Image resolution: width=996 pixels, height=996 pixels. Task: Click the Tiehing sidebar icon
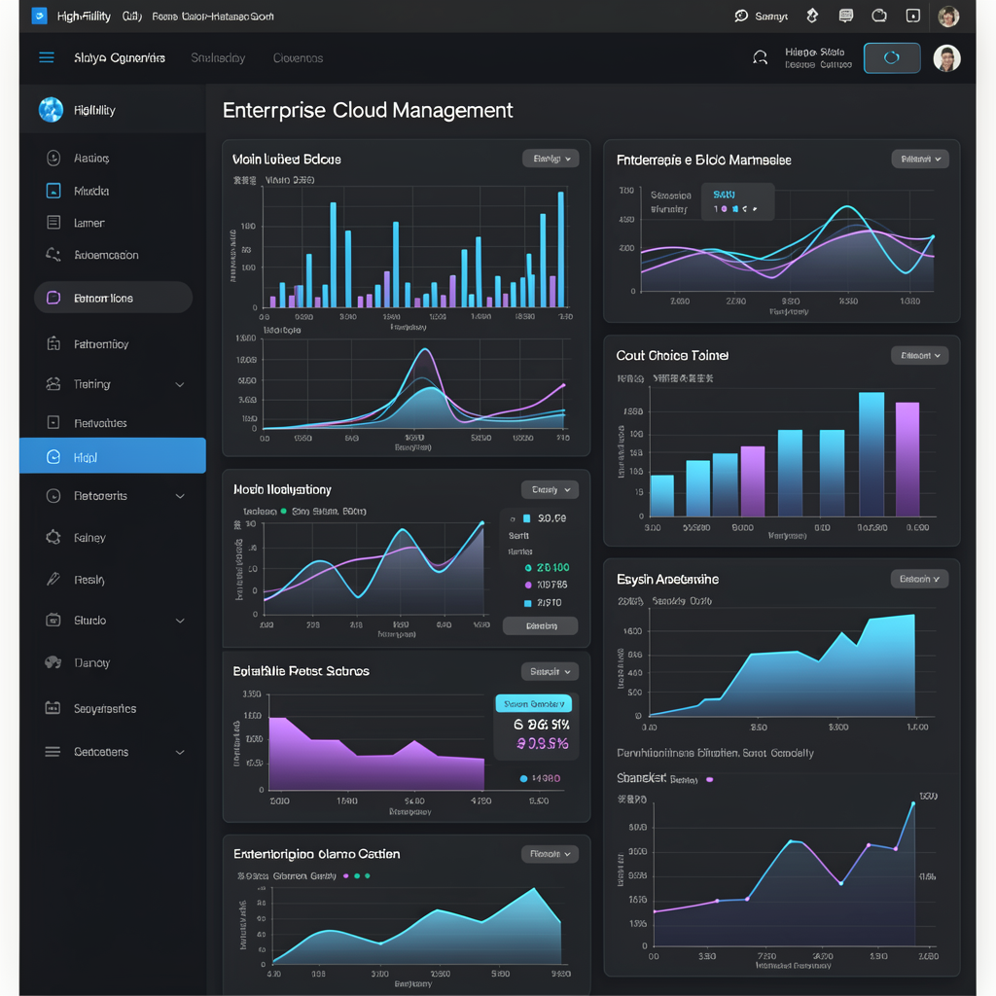click(x=53, y=383)
